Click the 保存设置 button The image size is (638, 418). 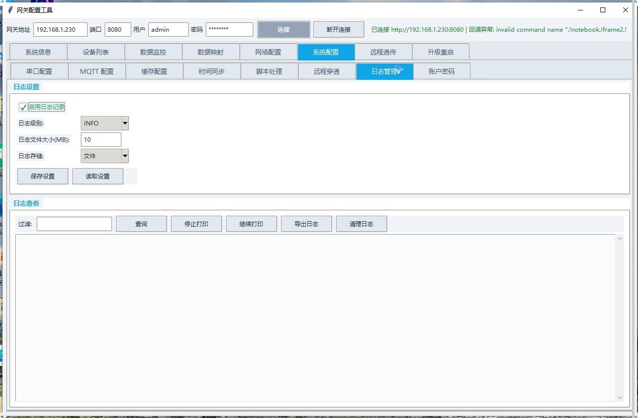click(43, 176)
